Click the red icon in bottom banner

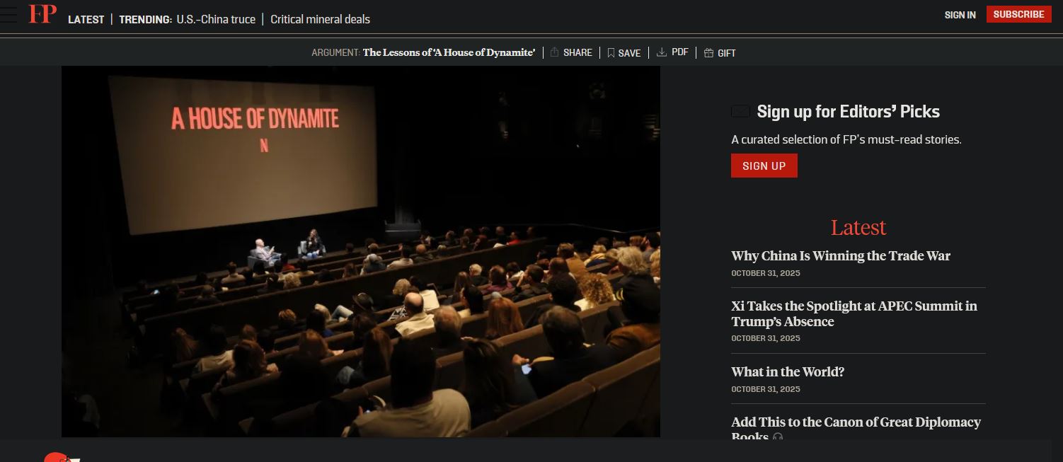click(x=60, y=456)
